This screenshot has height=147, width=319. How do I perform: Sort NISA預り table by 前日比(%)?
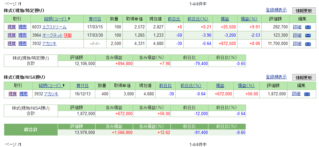click(191, 86)
